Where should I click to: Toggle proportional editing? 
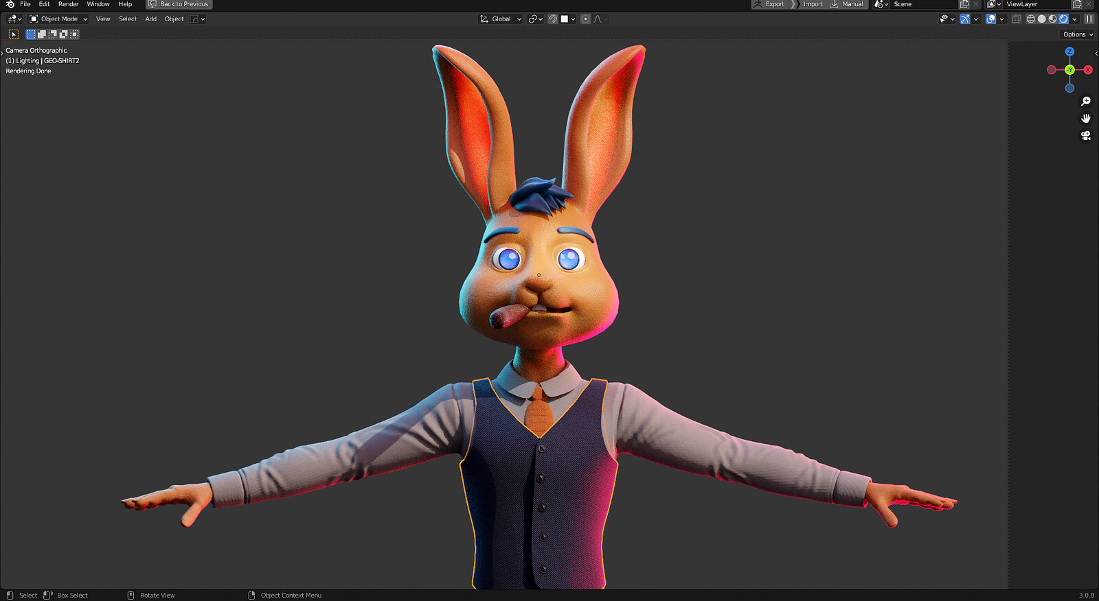click(x=585, y=19)
